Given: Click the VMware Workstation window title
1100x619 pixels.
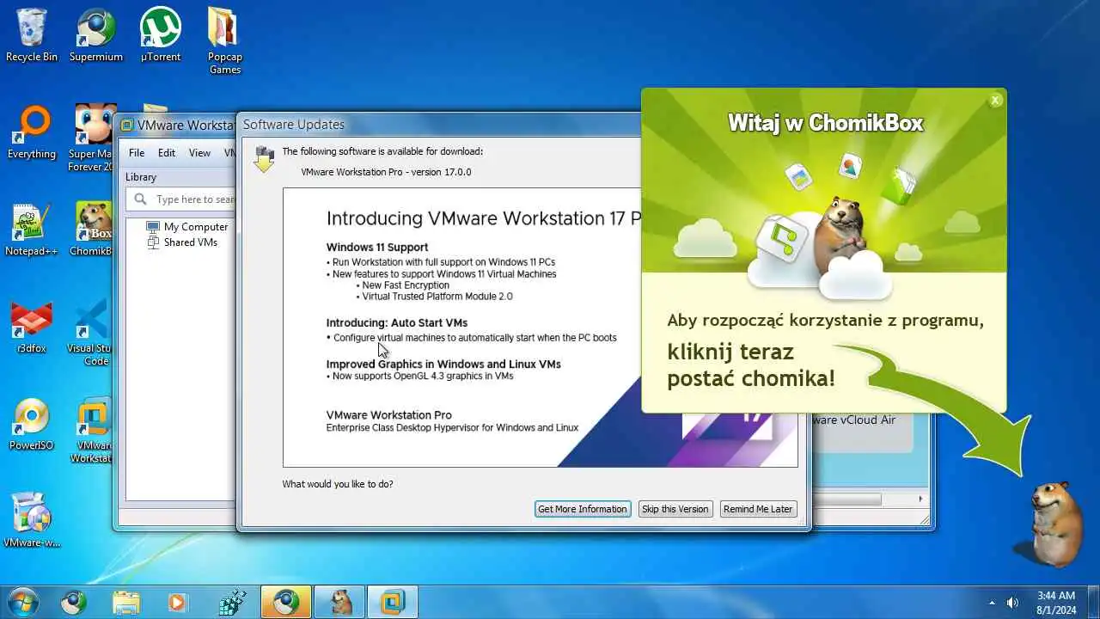Looking at the screenshot, I should tap(186, 125).
